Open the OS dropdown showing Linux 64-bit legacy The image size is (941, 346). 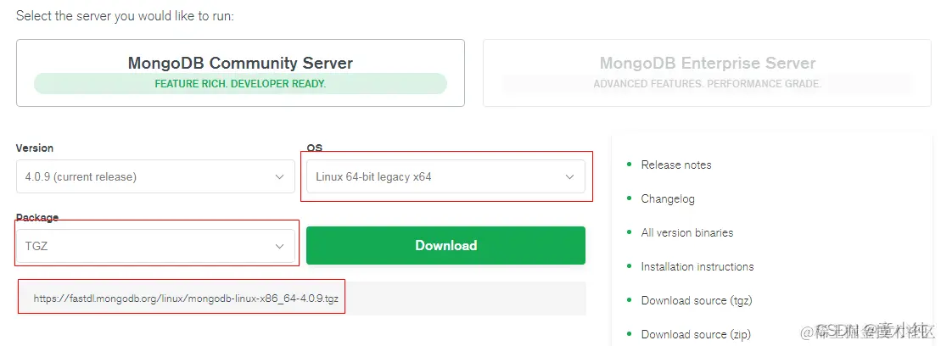coord(445,176)
